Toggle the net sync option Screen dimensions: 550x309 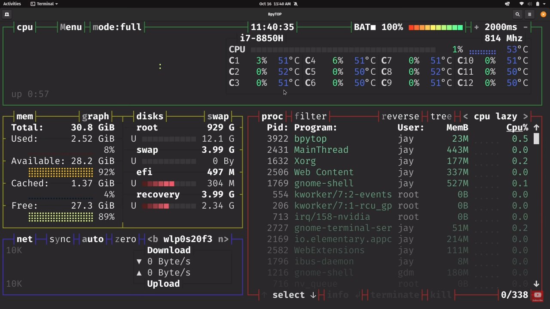pyautogui.click(x=60, y=239)
